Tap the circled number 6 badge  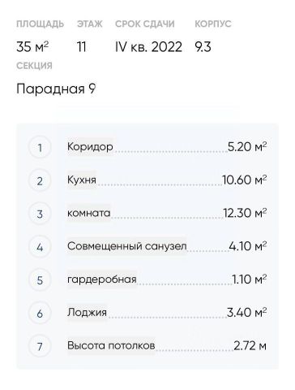(40, 314)
